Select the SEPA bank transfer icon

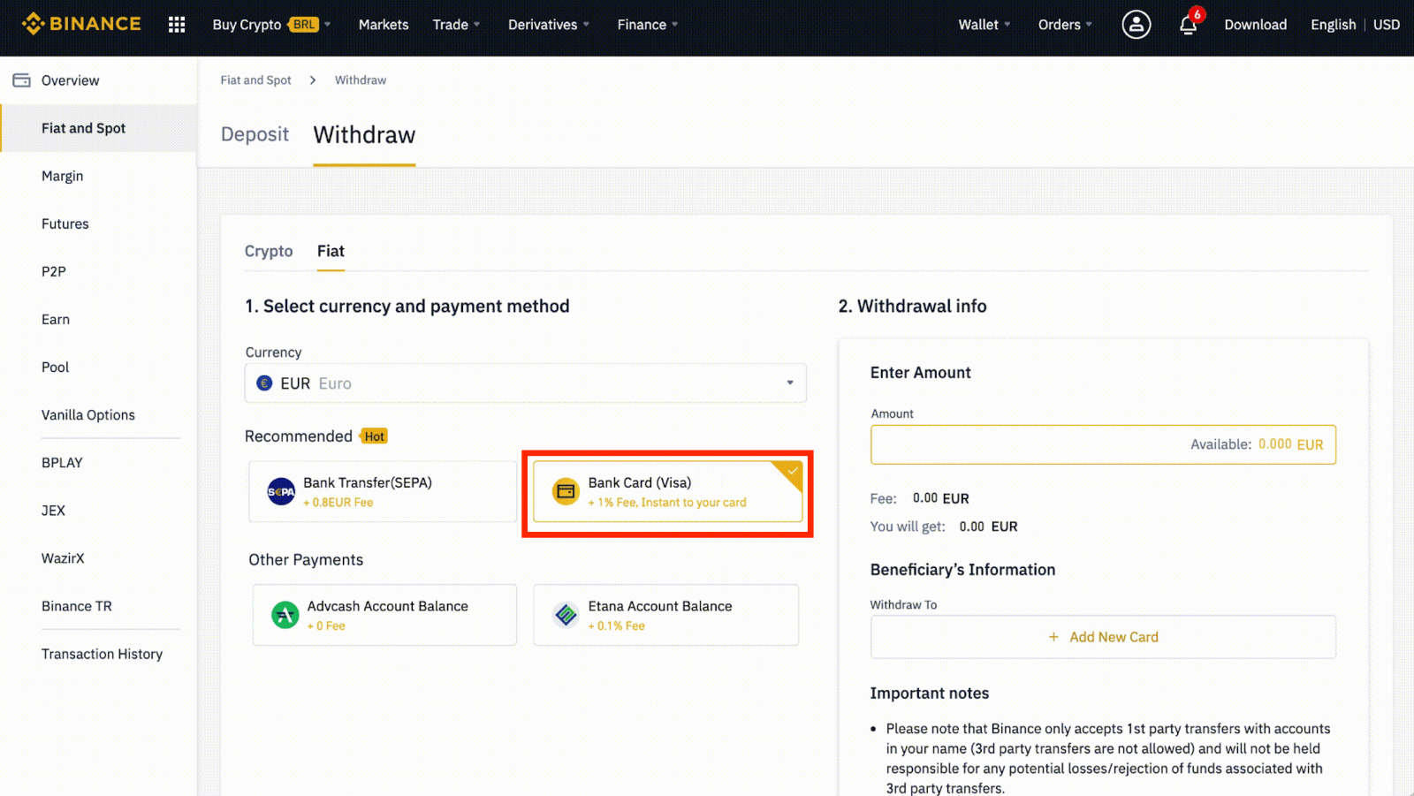tap(280, 491)
